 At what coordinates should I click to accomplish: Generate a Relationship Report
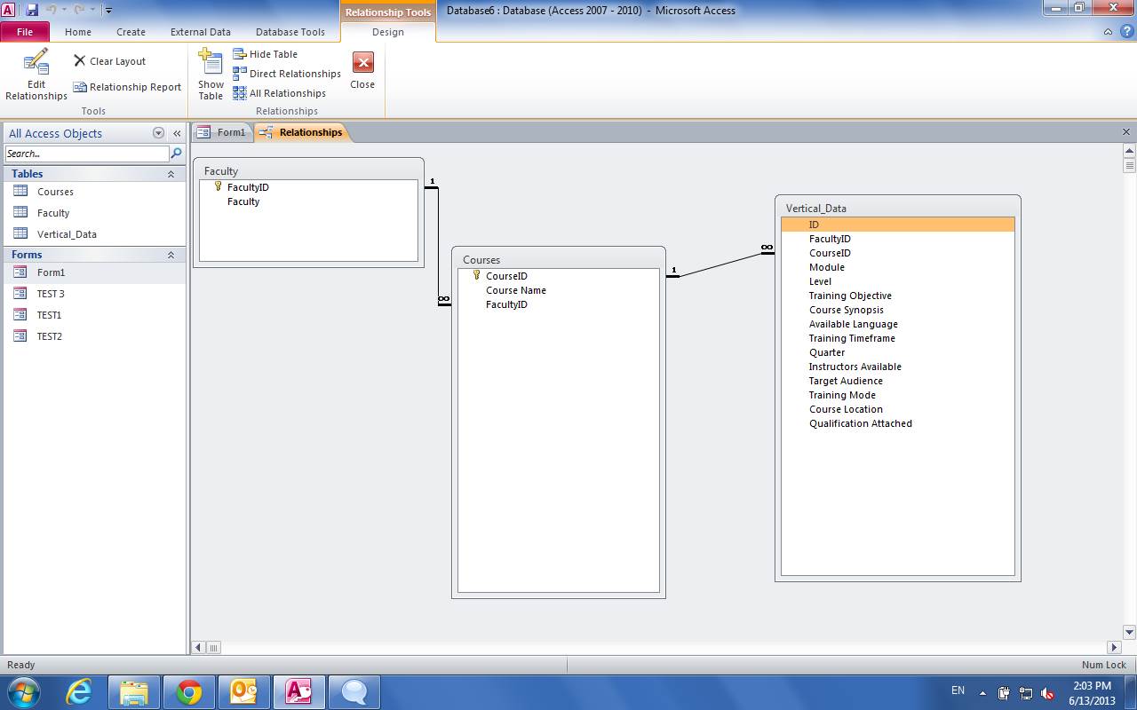coord(127,87)
